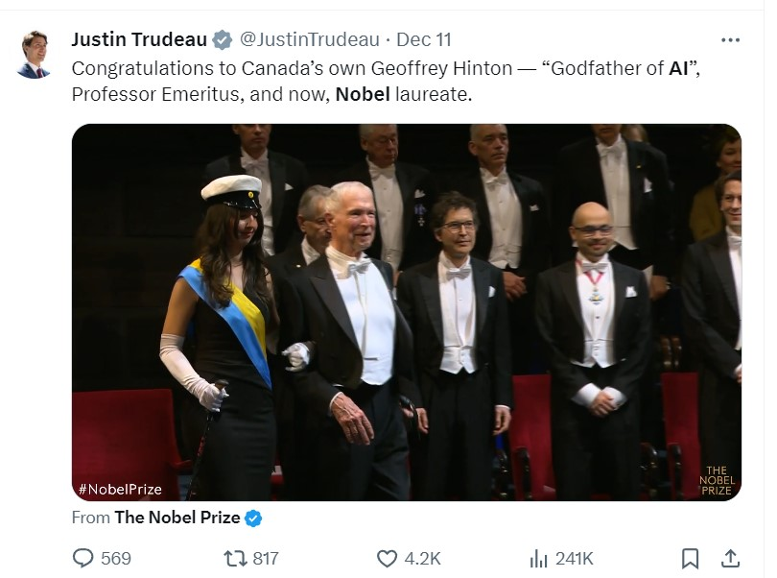This screenshot has width=777, height=578.
Task: Play the Nobel ceremony video thumbnail
Action: tap(407, 312)
